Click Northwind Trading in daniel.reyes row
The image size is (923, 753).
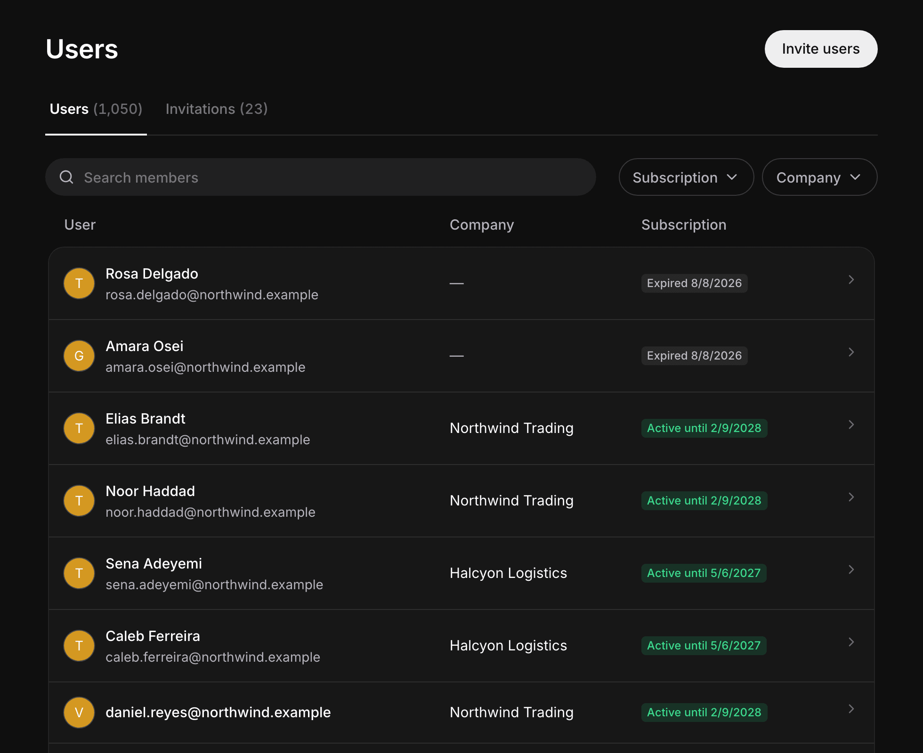[511, 713]
